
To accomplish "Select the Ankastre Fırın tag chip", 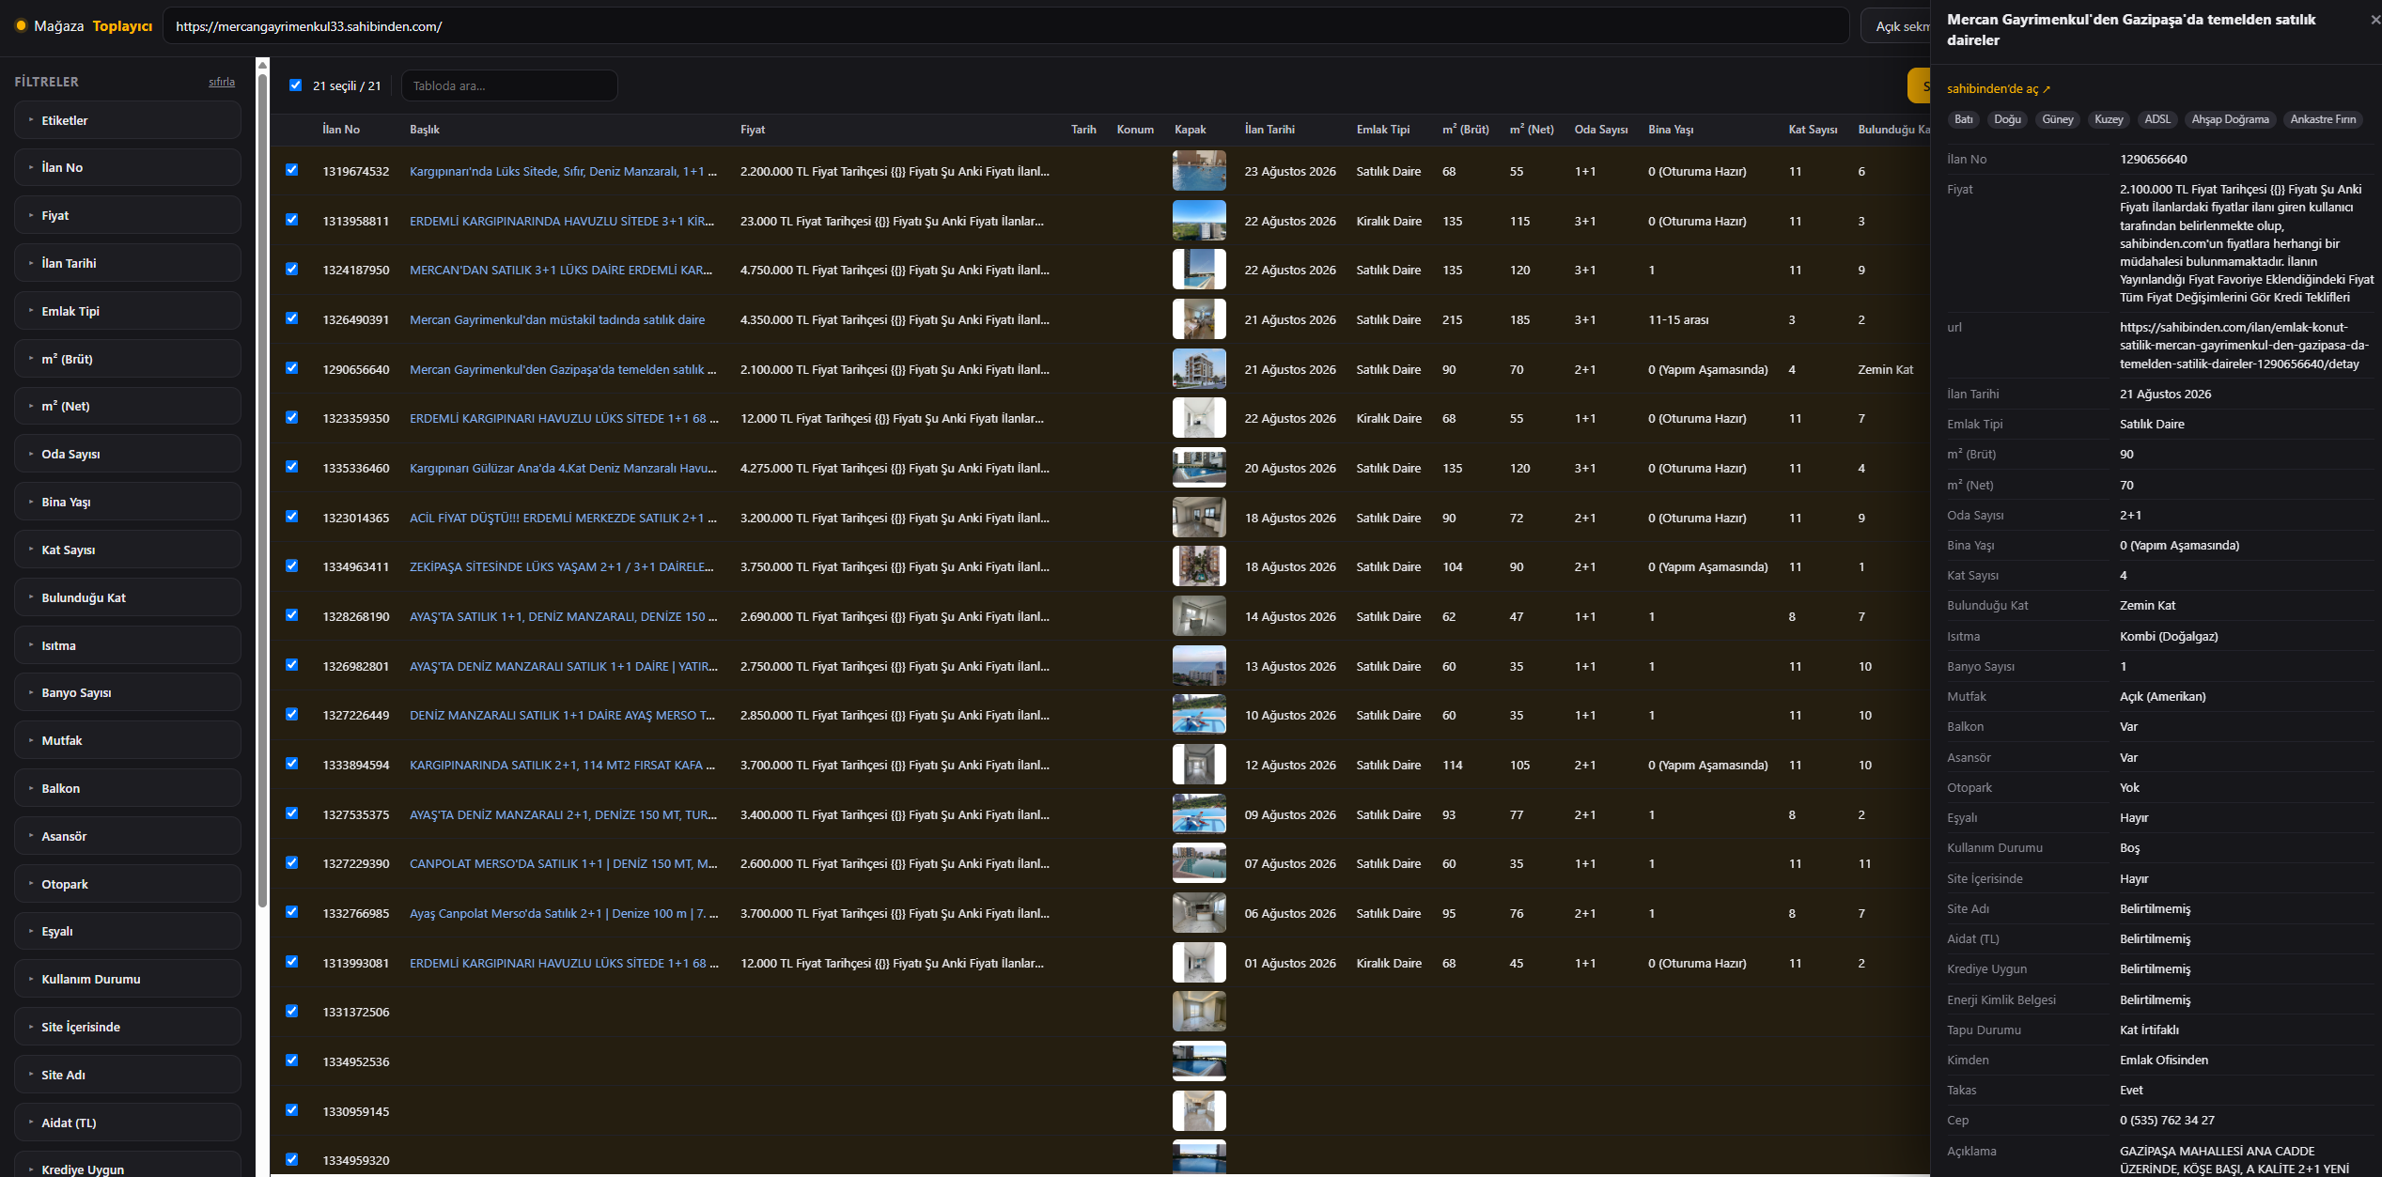I will point(2323,119).
